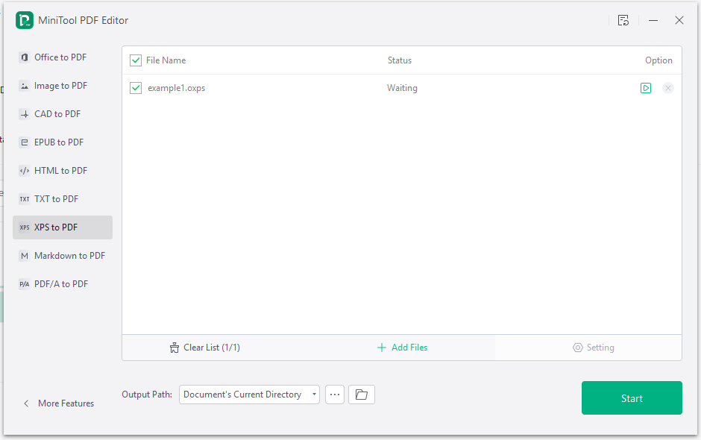Click the Waiting status text
Viewport: 701px width, 440px height.
pyautogui.click(x=403, y=88)
